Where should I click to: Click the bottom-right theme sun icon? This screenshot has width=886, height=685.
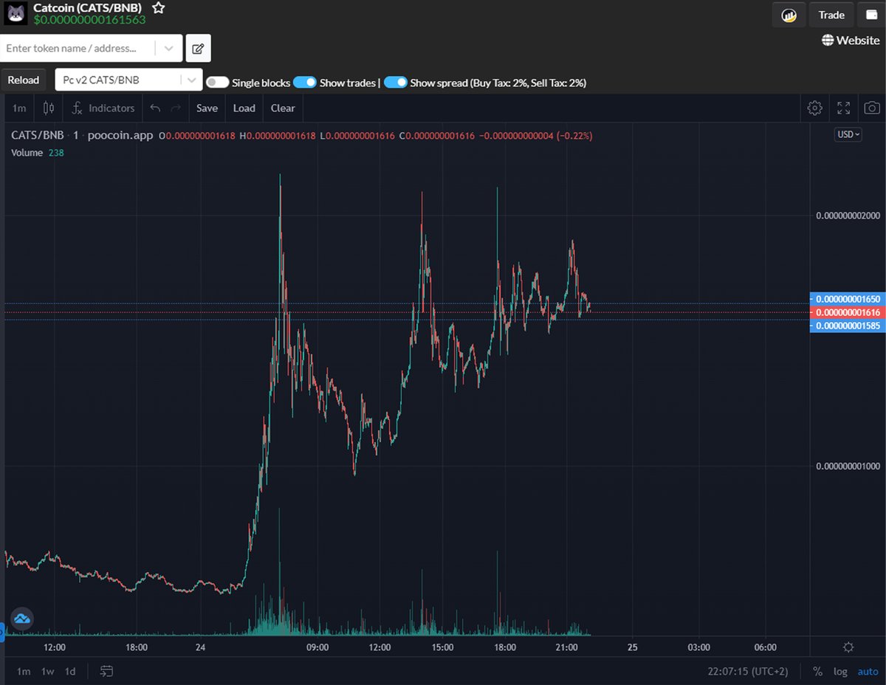(x=848, y=647)
